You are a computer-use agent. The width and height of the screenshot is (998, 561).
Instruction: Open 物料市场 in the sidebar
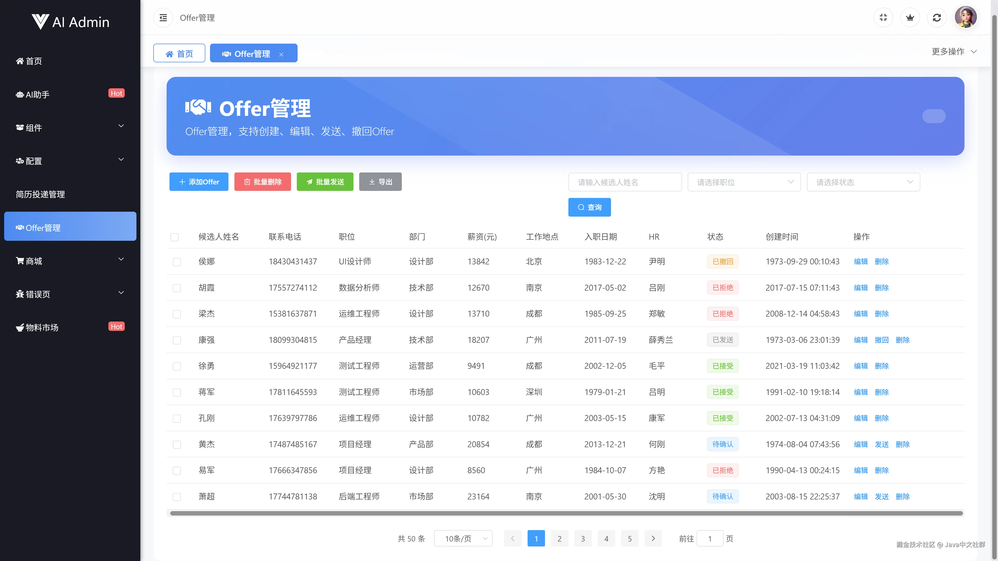pyautogui.click(x=42, y=328)
